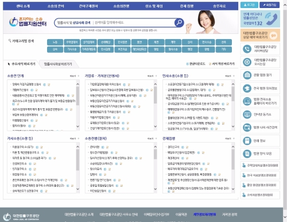The height and width of the screenshot is (222, 287).
Task: Open 저작권 정책 footer link
Action: point(230,215)
